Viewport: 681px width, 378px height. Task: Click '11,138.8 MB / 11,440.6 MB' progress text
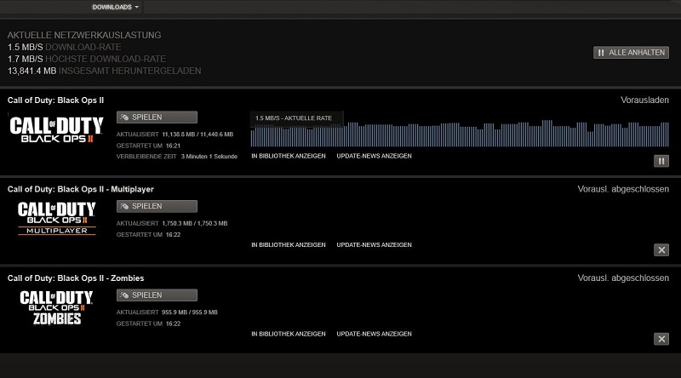click(197, 135)
